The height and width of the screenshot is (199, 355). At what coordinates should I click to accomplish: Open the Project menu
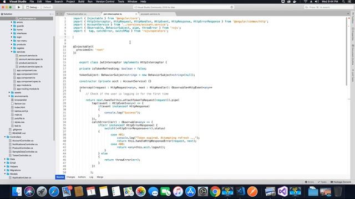[70, 1]
